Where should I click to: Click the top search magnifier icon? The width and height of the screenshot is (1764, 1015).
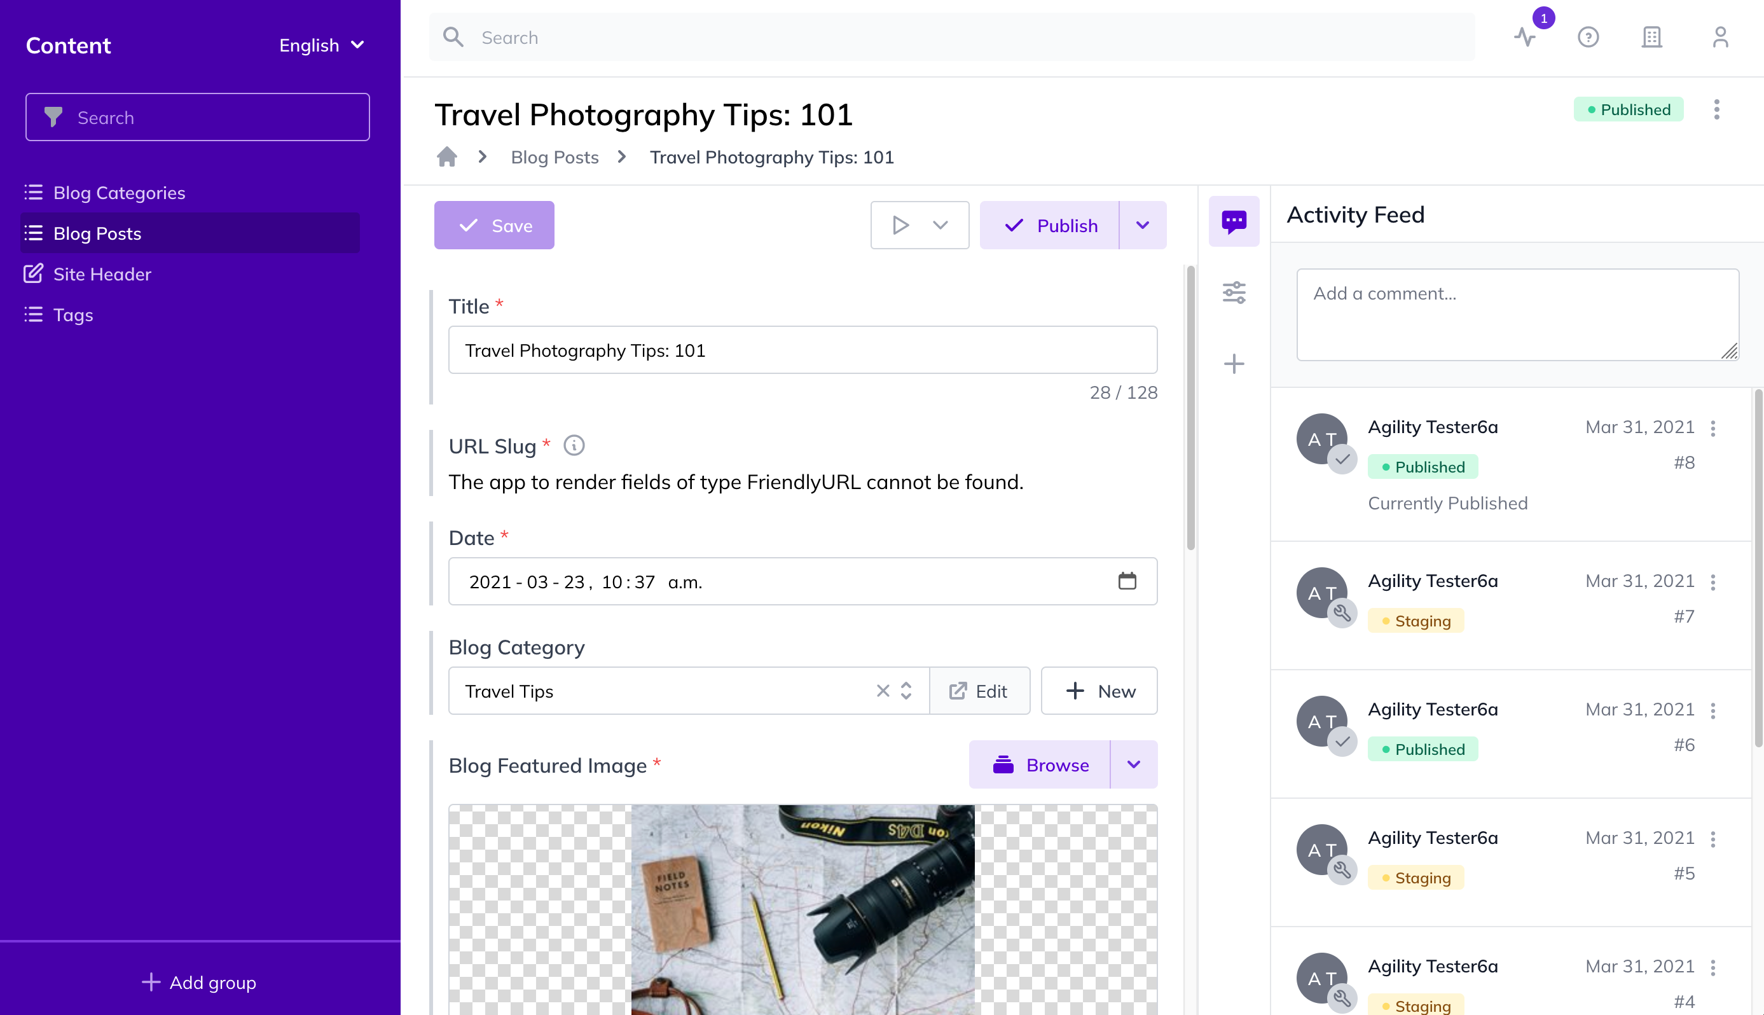453,38
